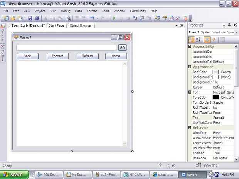239x179 pixels.
Task: Click the New Project toolbar icon
Action: 6,18
